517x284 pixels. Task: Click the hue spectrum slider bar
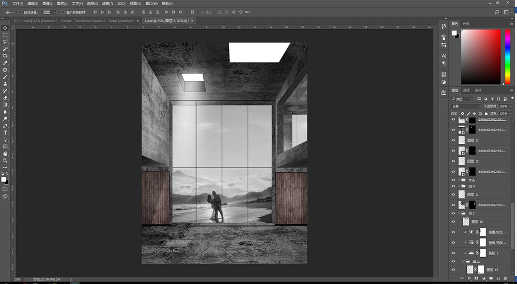pyautogui.click(x=508, y=57)
